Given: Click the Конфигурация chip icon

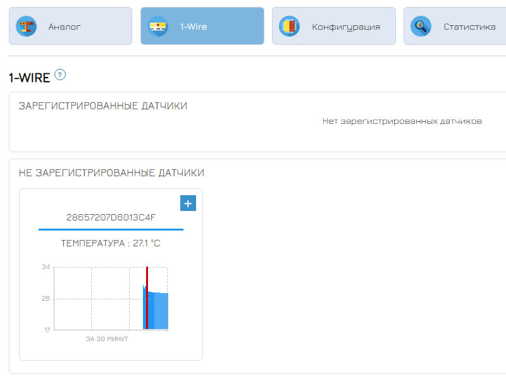Looking at the screenshot, I should pyautogui.click(x=289, y=27).
